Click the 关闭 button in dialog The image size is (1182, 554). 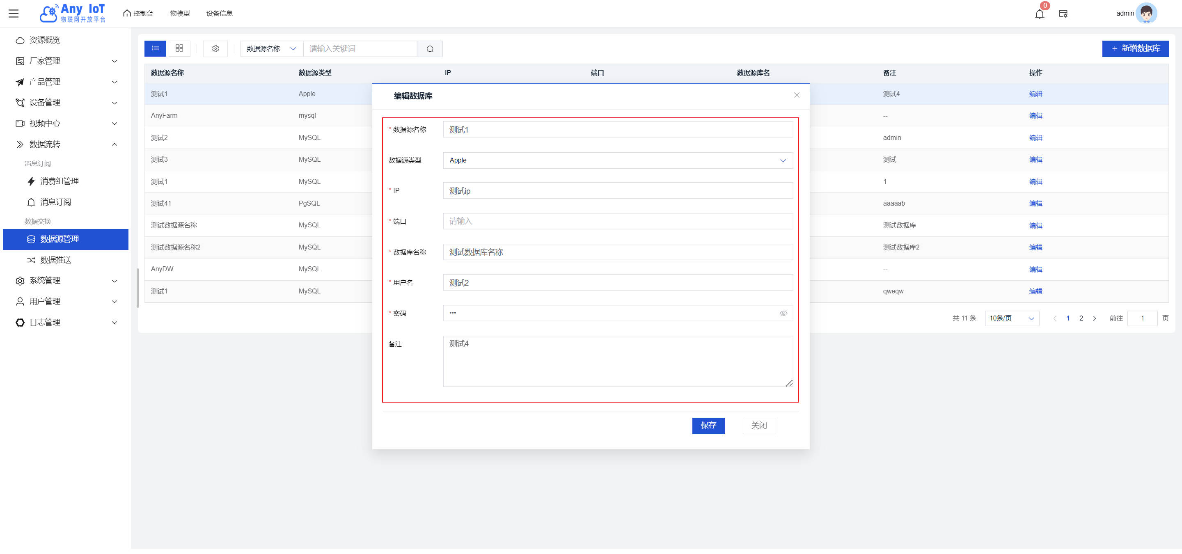click(758, 426)
